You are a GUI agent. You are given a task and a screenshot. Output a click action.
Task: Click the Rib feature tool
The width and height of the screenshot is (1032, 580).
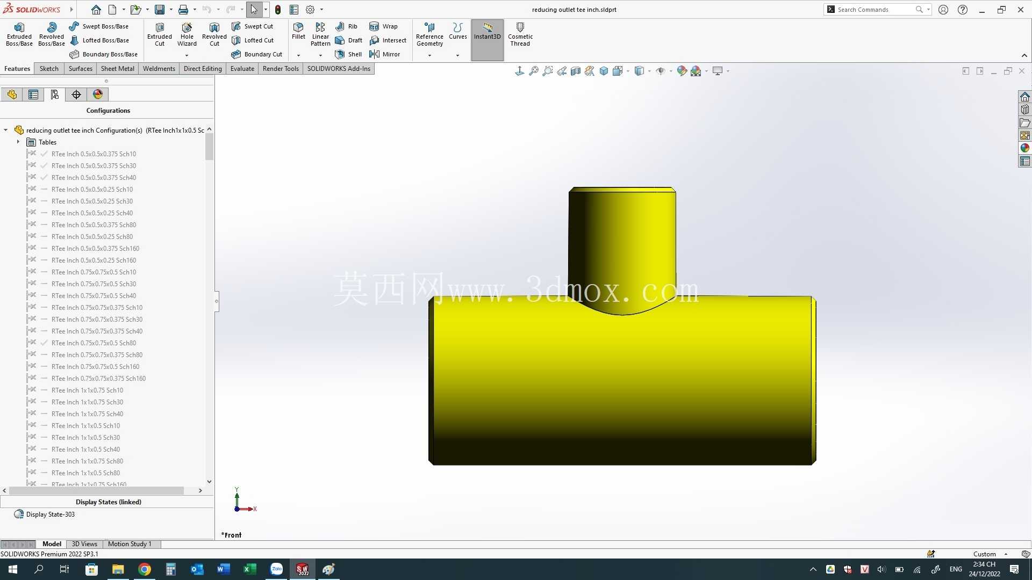[346, 26]
